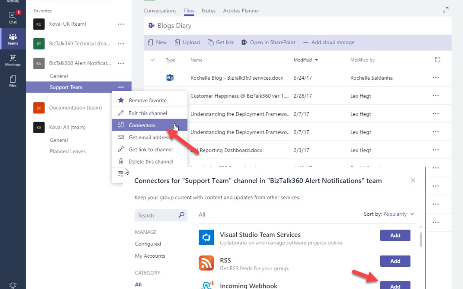Open more options for Support Team channel

121,87
